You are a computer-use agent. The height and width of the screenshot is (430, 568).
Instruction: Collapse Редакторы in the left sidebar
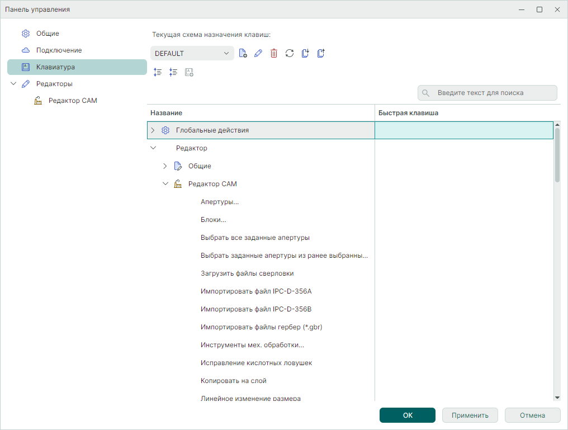13,84
